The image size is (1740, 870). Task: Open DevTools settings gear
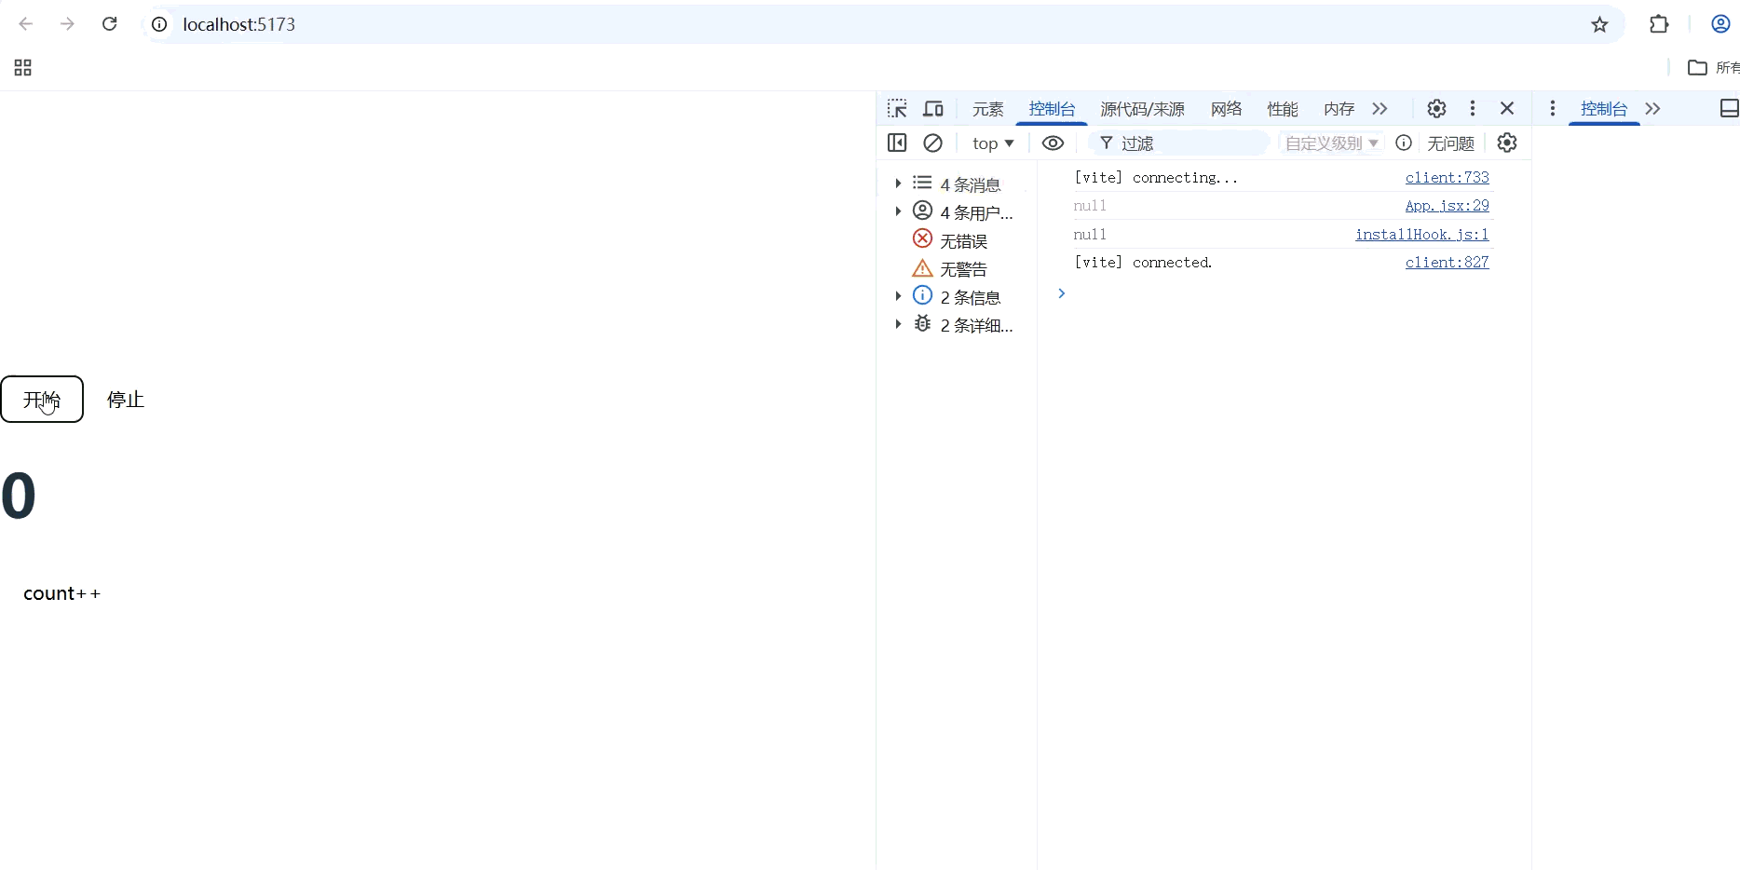(x=1435, y=108)
